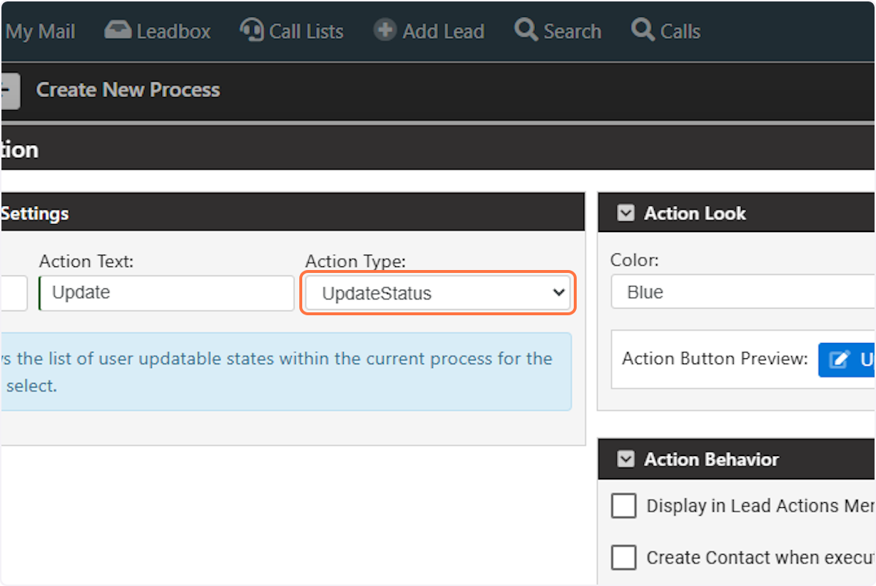
Task: Click the Call Lists headset icon
Action: point(252,31)
